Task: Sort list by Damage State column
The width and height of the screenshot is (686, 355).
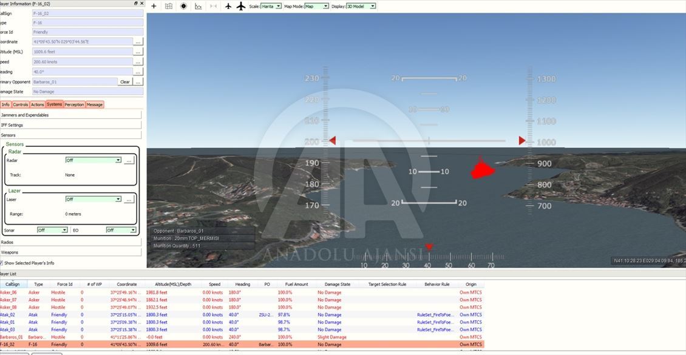Action: tap(338, 284)
